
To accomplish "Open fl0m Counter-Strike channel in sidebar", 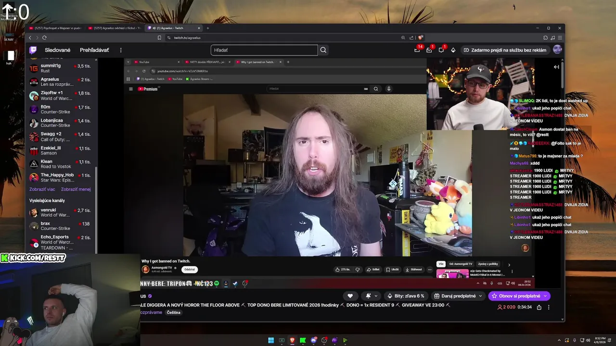I will [x=62, y=110].
